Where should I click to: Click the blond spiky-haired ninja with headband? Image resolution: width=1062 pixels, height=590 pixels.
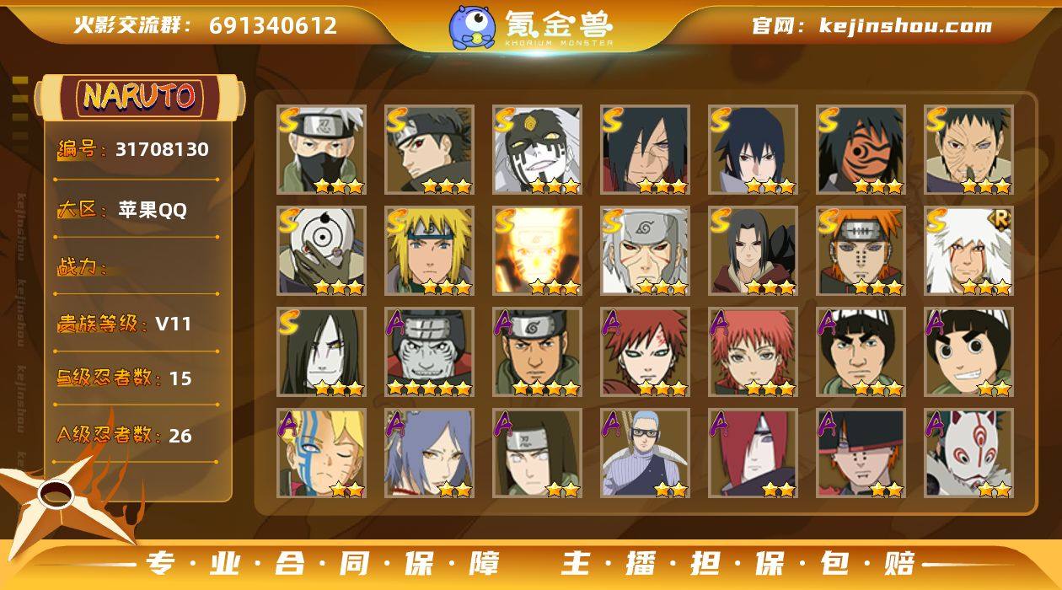[429, 251]
